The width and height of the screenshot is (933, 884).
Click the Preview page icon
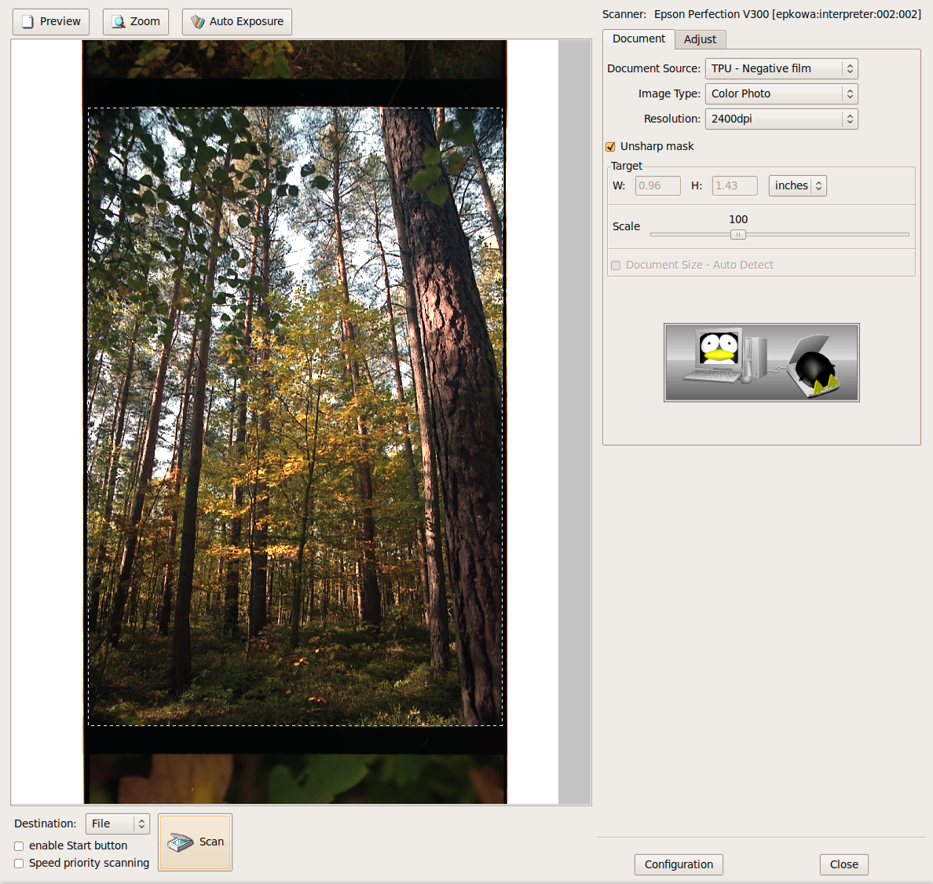click(27, 21)
